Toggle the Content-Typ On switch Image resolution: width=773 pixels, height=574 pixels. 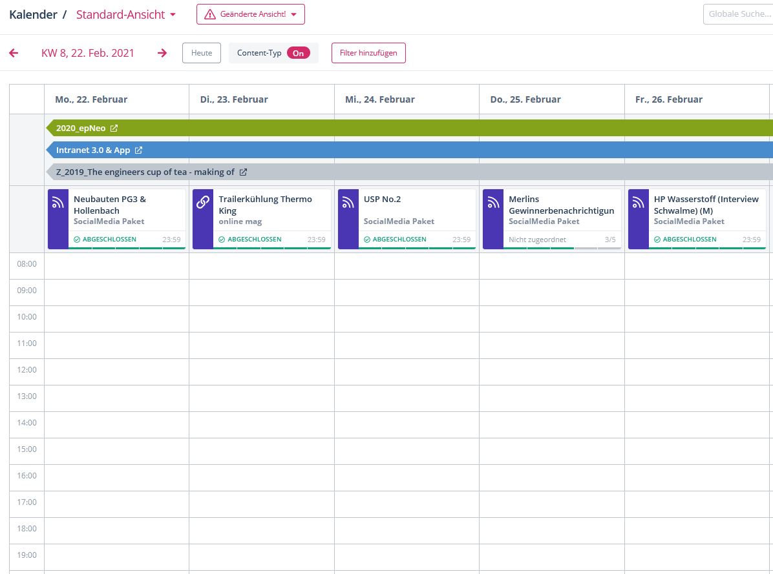coord(298,53)
